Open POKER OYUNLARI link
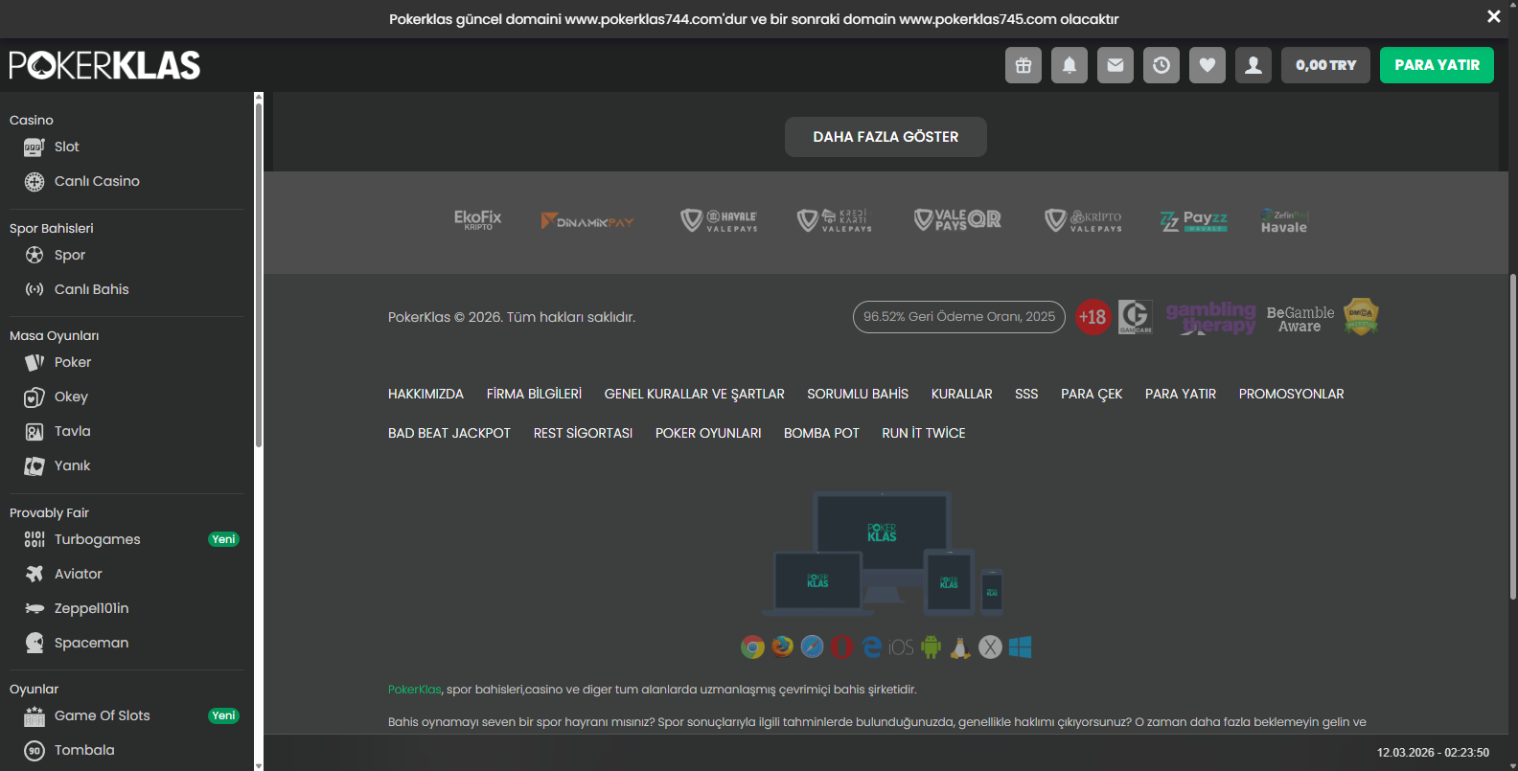 coord(708,433)
